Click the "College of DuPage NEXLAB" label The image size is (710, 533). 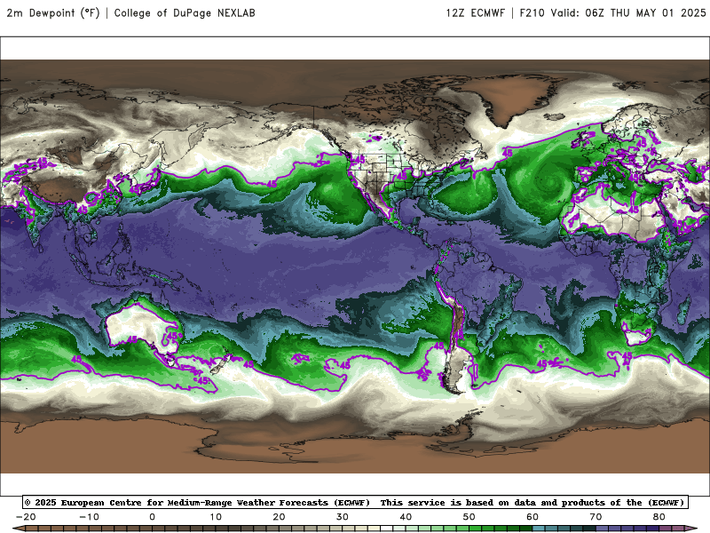[x=185, y=13]
